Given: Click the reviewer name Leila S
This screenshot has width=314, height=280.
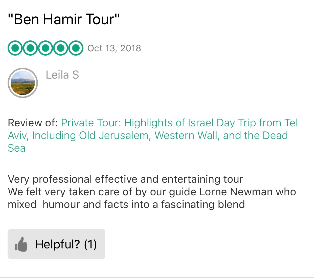Looking at the screenshot, I should pos(62,75).
